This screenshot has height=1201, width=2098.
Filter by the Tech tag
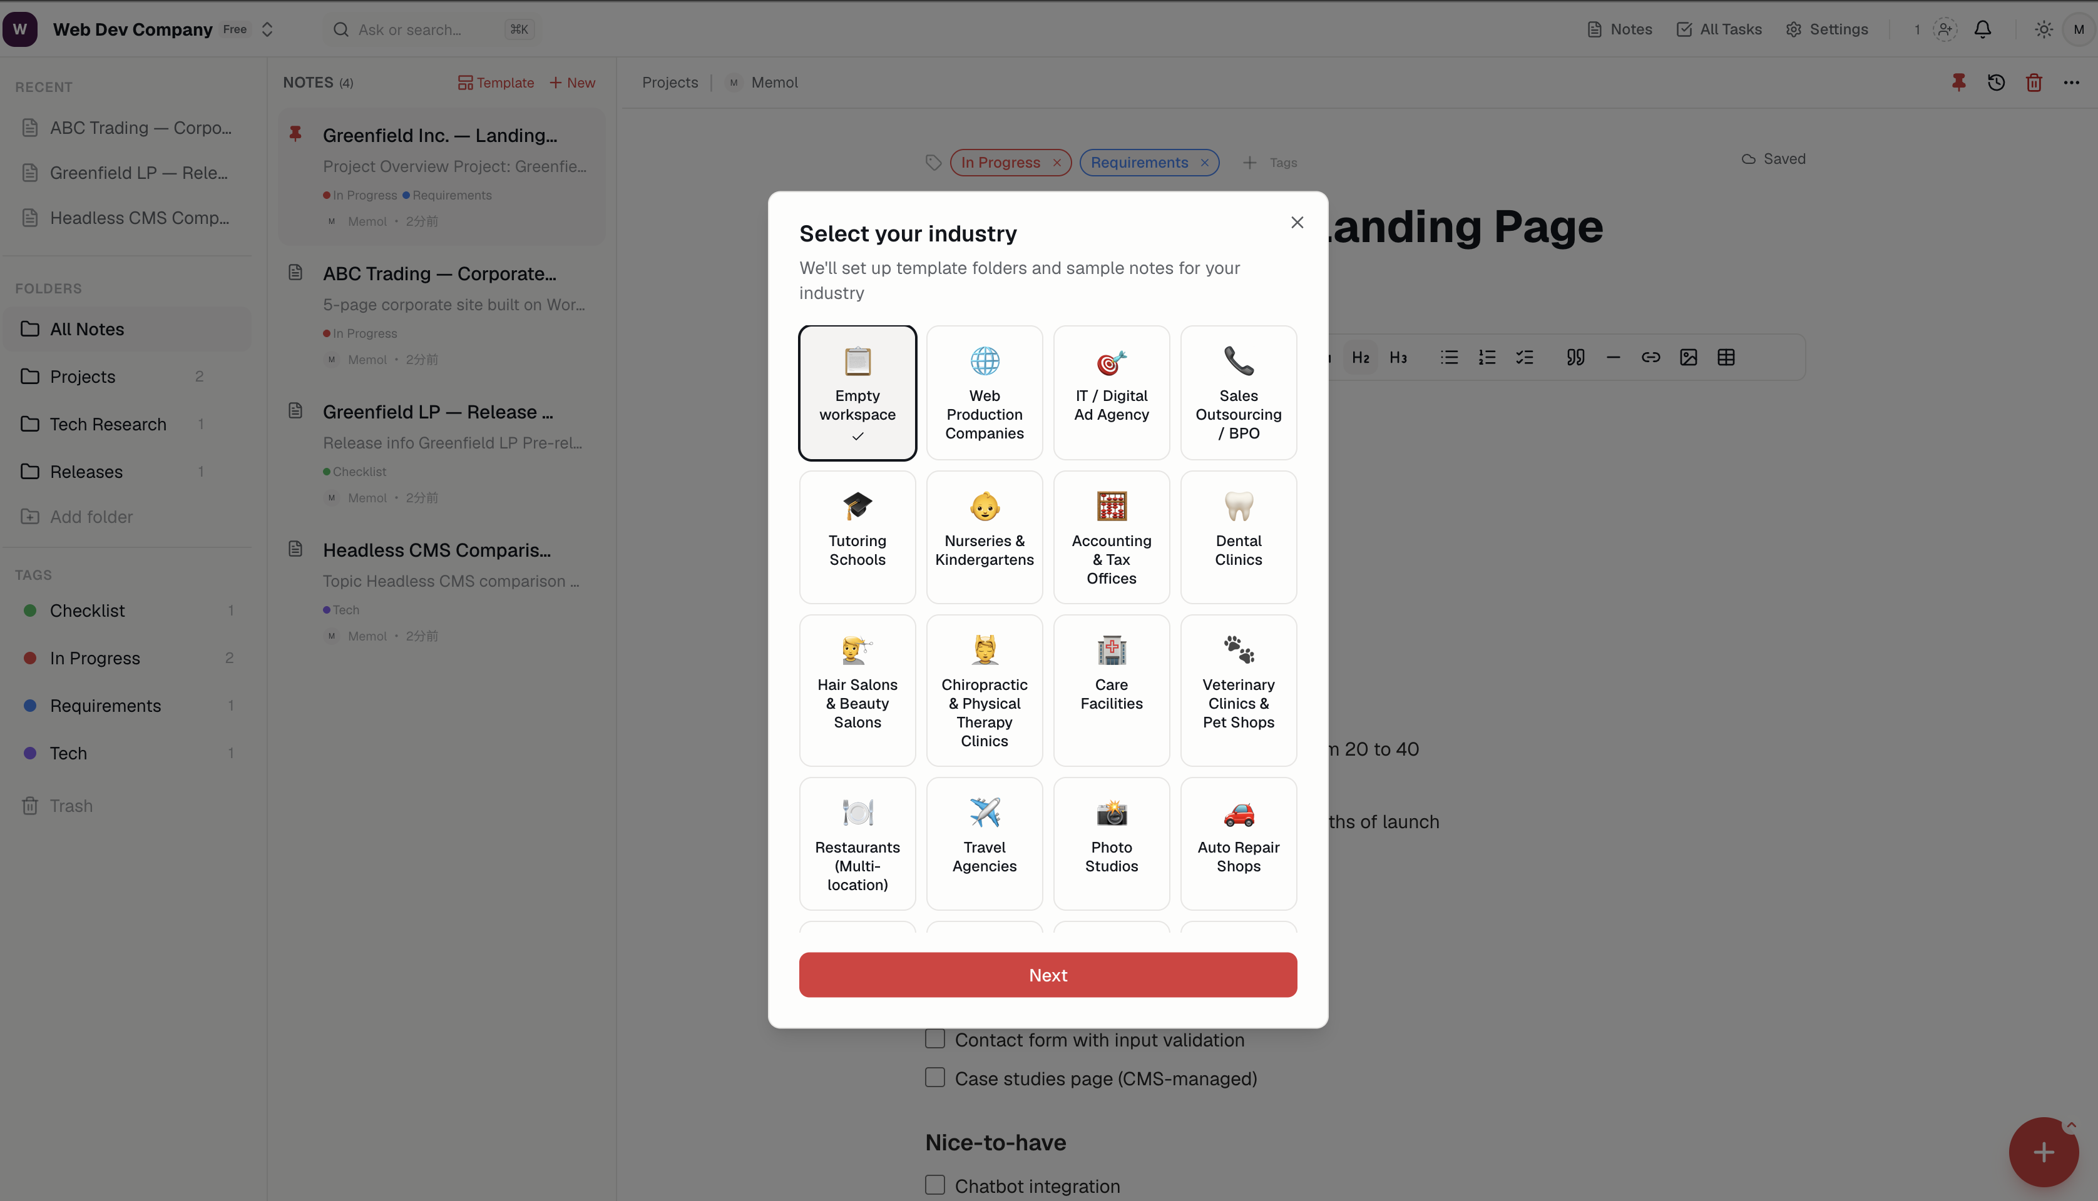[x=128, y=753]
